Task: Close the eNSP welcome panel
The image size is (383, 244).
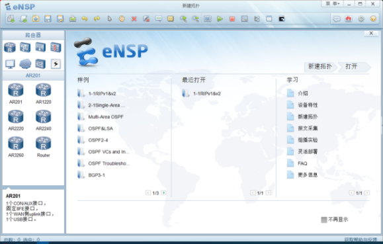Action: click(x=371, y=33)
